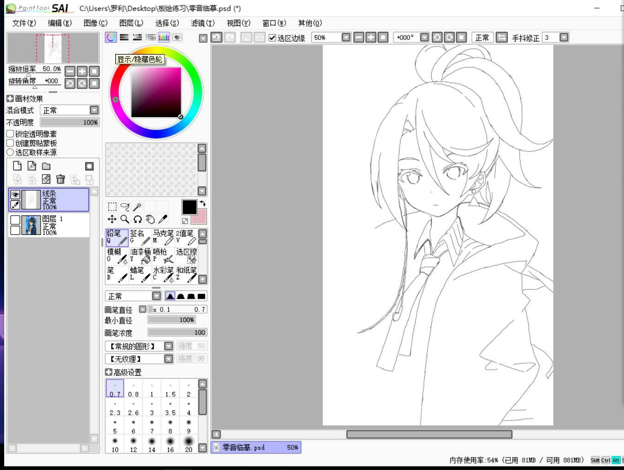This screenshot has height=470, width=624.
Task: Choose the 模糊 blur tool
Action: [x=117, y=256]
